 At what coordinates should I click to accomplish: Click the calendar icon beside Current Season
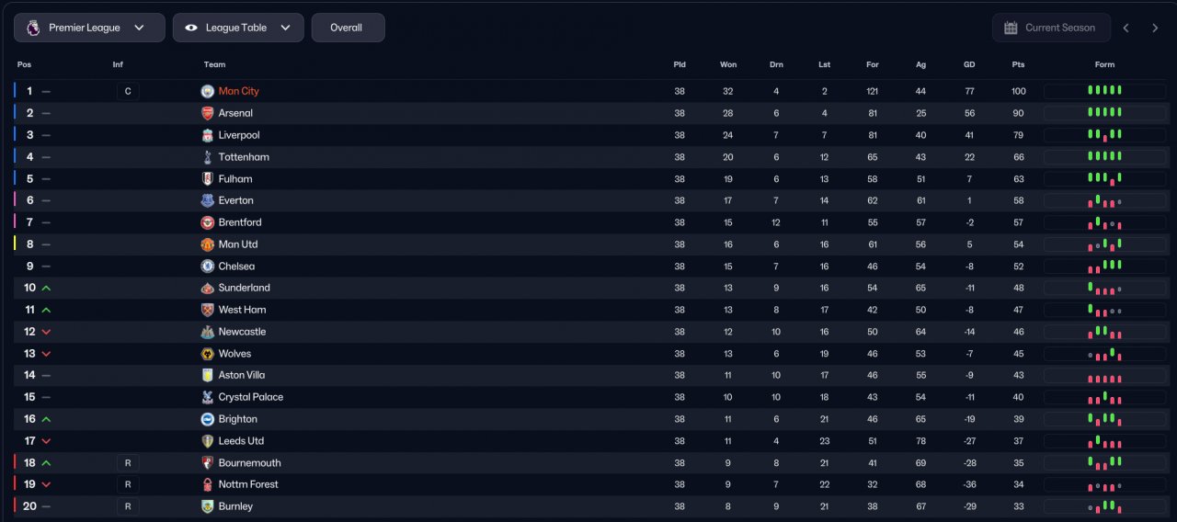[1011, 28]
